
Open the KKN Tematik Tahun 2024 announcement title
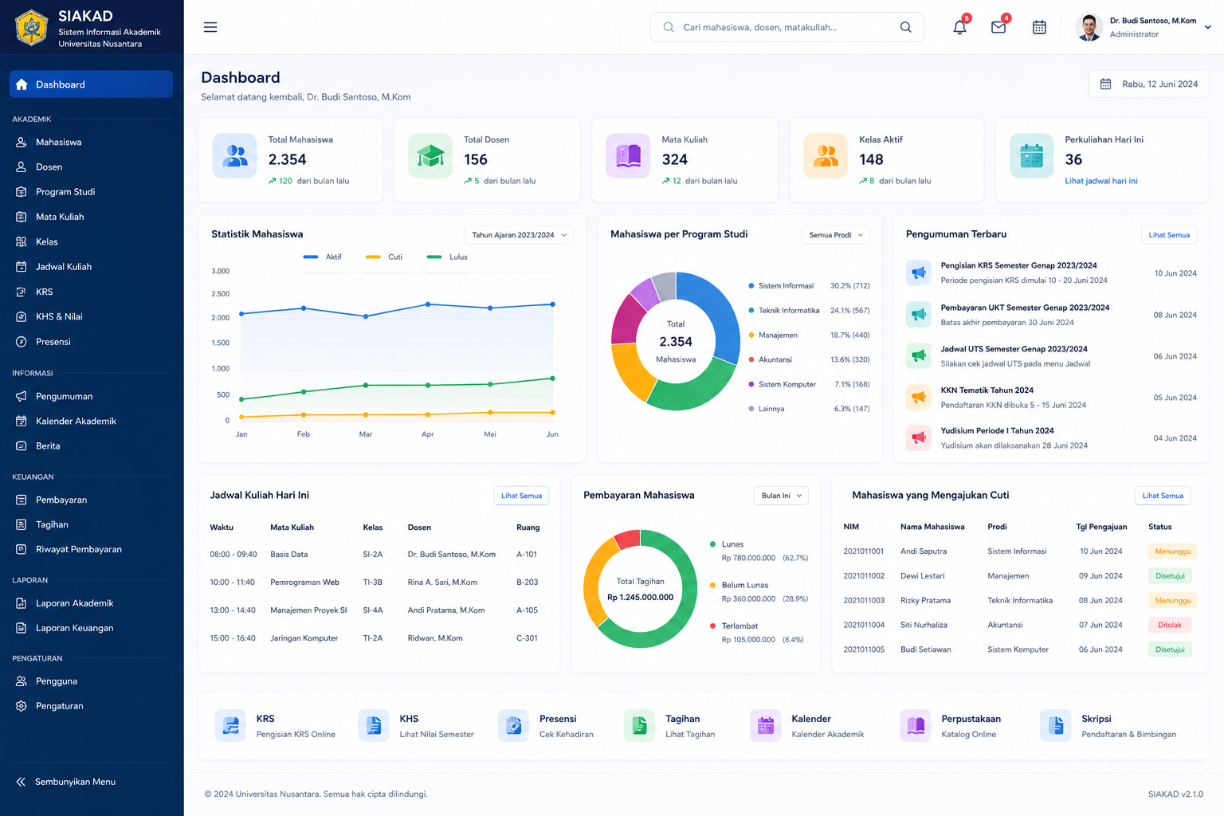[987, 390]
